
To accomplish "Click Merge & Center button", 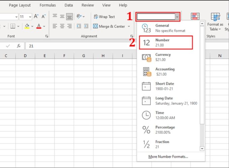I will [109, 26].
